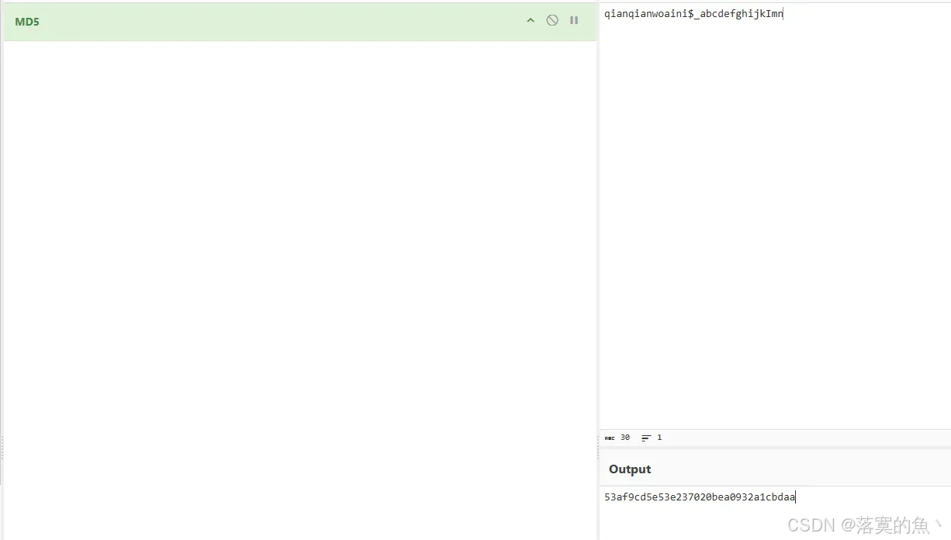Click into the input text qianqianwoaini$_abcdefghijkImn
Viewport: 951px width, 540px height.
tap(693, 14)
